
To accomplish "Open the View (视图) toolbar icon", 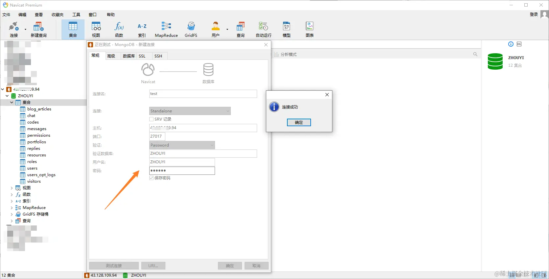I will [x=96, y=30].
